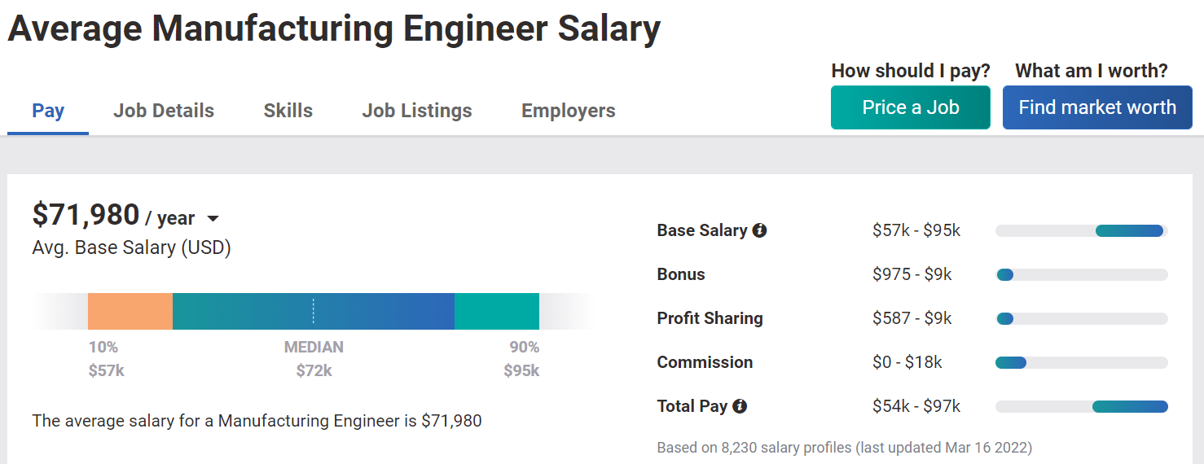Click the Find market worth button
This screenshot has height=464, width=1204.
coord(1097,107)
